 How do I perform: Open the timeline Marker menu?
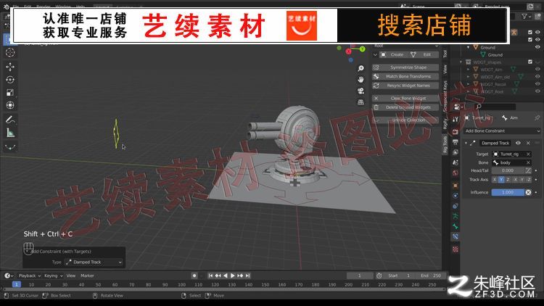87,276
